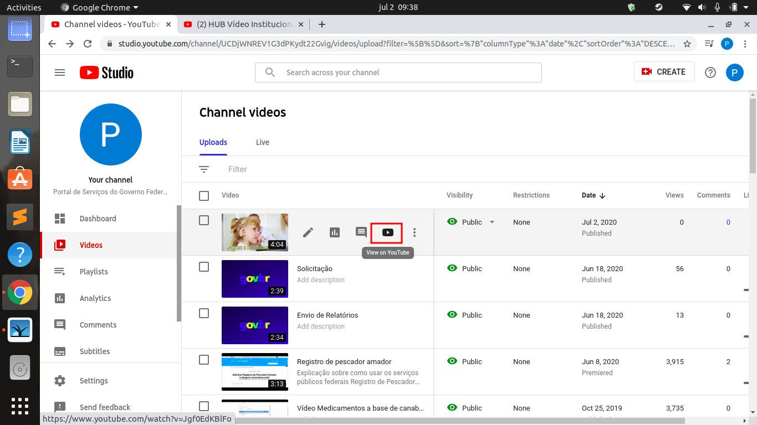The image size is (757, 425).
Task: Select the checkbox for the Solicitação video
Action: tap(204, 267)
